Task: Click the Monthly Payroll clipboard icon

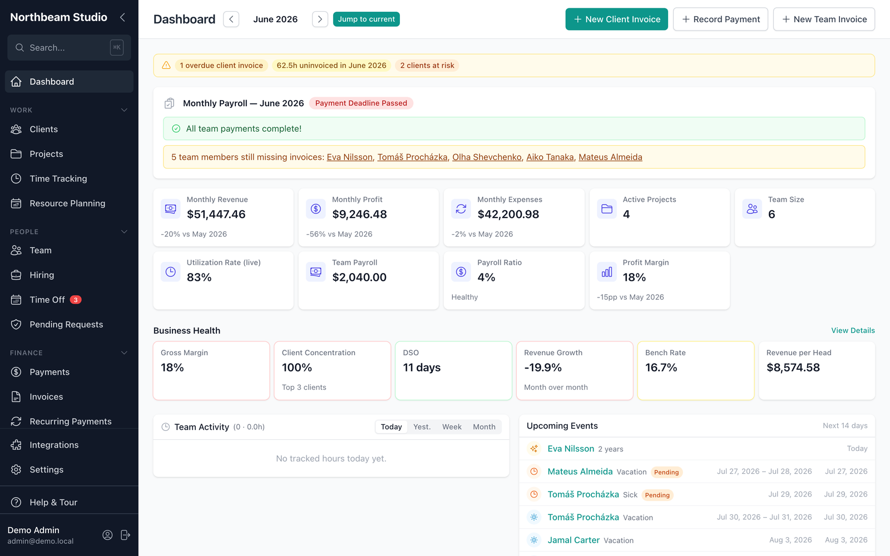Action: [169, 103]
